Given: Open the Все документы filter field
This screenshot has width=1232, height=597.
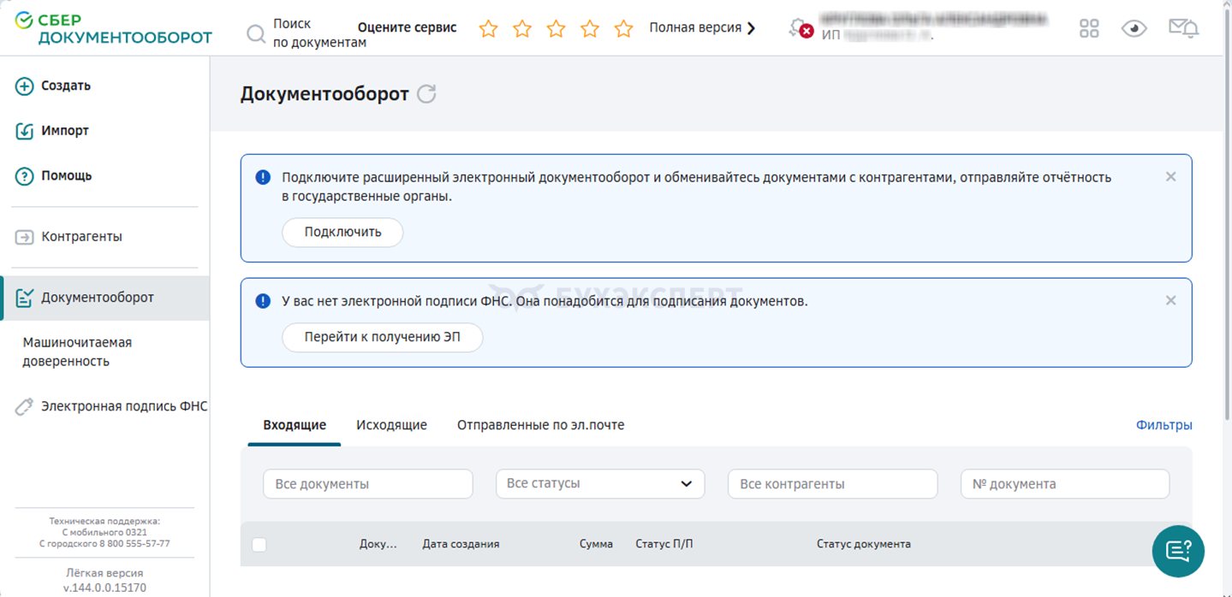Looking at the screenshot, I should [x=368, y=484].
